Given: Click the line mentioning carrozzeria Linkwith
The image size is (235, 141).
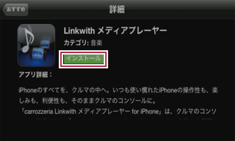Looking at the screenshot, I should coord(118,112).
